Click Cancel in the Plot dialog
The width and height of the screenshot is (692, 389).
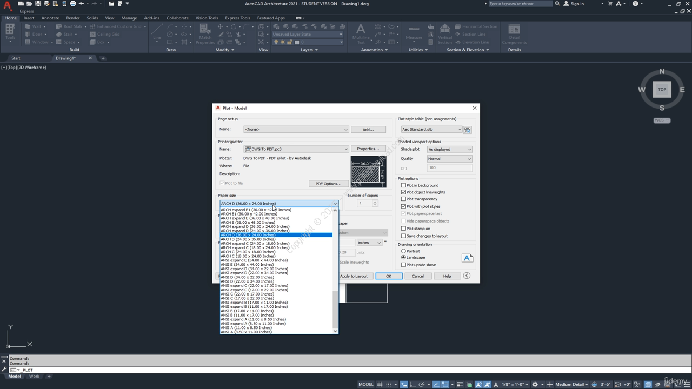(418, 276)
